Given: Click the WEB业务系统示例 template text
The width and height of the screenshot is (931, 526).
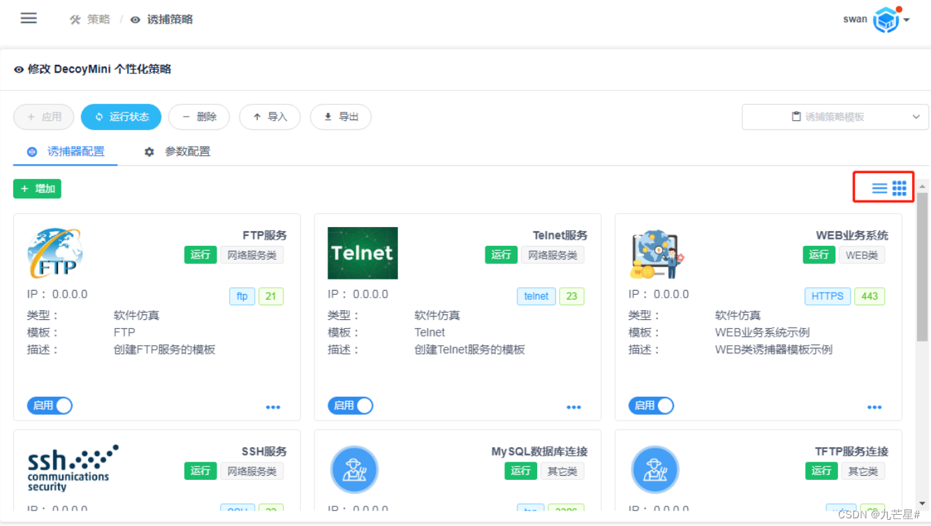Looking at the screenshot, I should click(x=763, y=333).
